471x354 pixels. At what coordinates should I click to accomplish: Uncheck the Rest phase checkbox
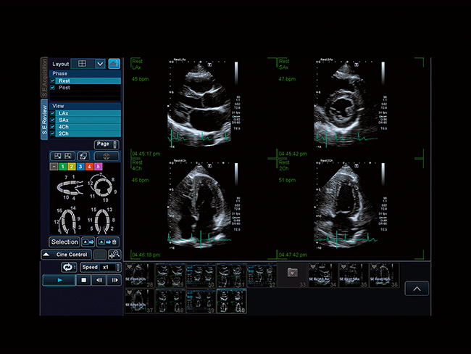[x=53, y=81]
